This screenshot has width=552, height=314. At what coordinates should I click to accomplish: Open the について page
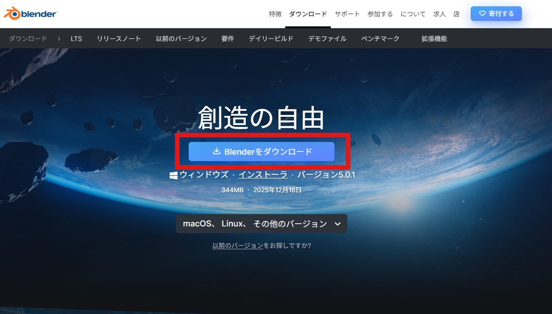tap(413, 14)
